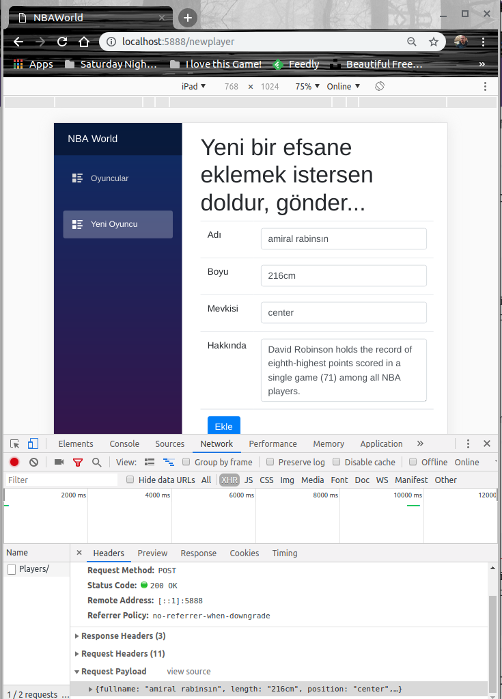Open the iPad device dropdown
The height and width of the screenshot is (699, 502).
point(193,86)
